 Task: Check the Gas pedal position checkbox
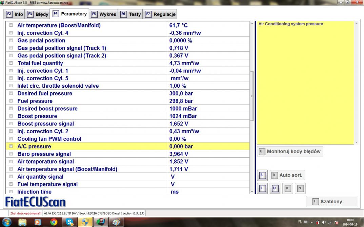coord(11,40)
